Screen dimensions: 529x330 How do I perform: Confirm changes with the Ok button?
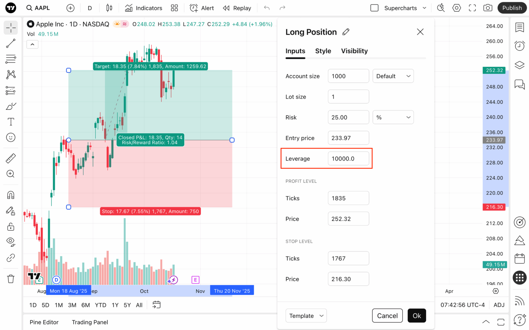[417, 316]
